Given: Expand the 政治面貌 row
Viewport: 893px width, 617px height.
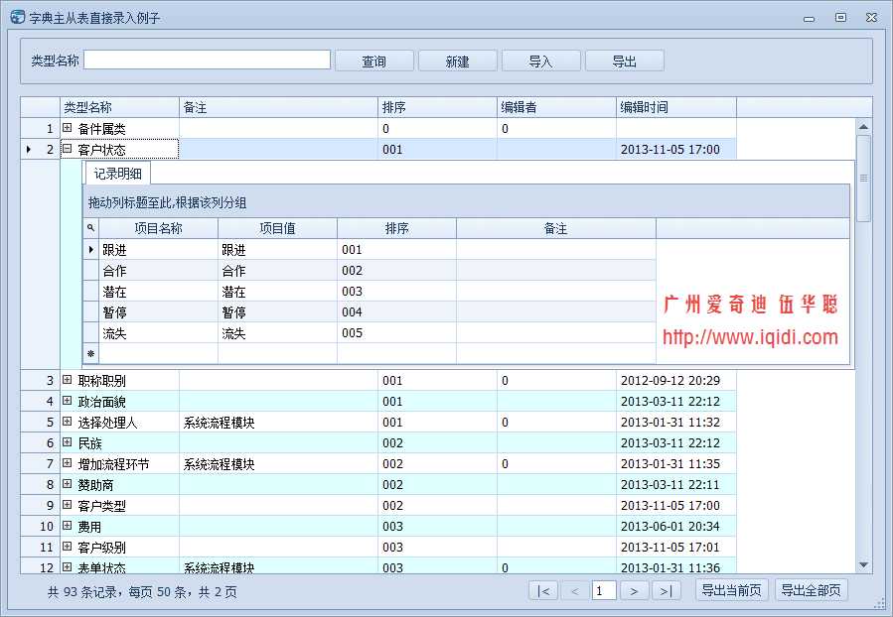Looking at the screenshot, I should point(68,401).
